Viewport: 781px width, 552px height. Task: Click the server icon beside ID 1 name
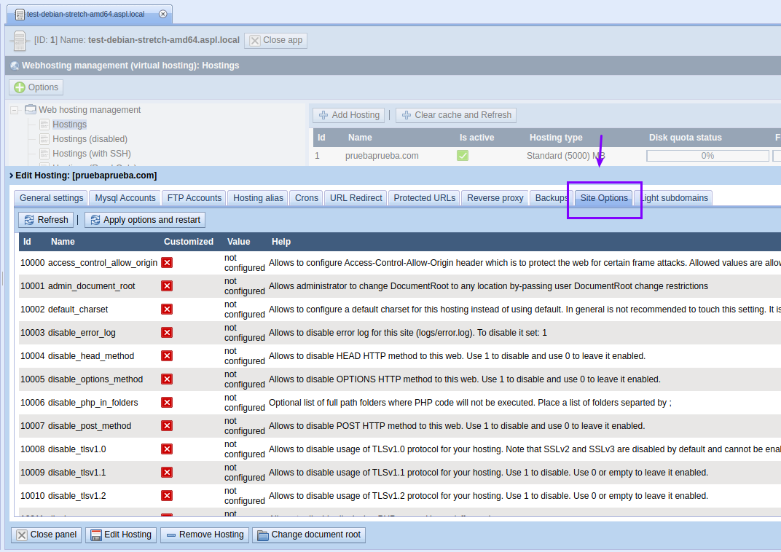coord(20,41)
